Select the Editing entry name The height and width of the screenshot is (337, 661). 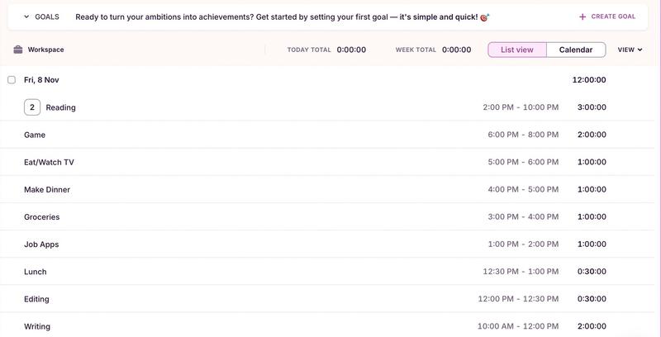[x=36, y=299]
